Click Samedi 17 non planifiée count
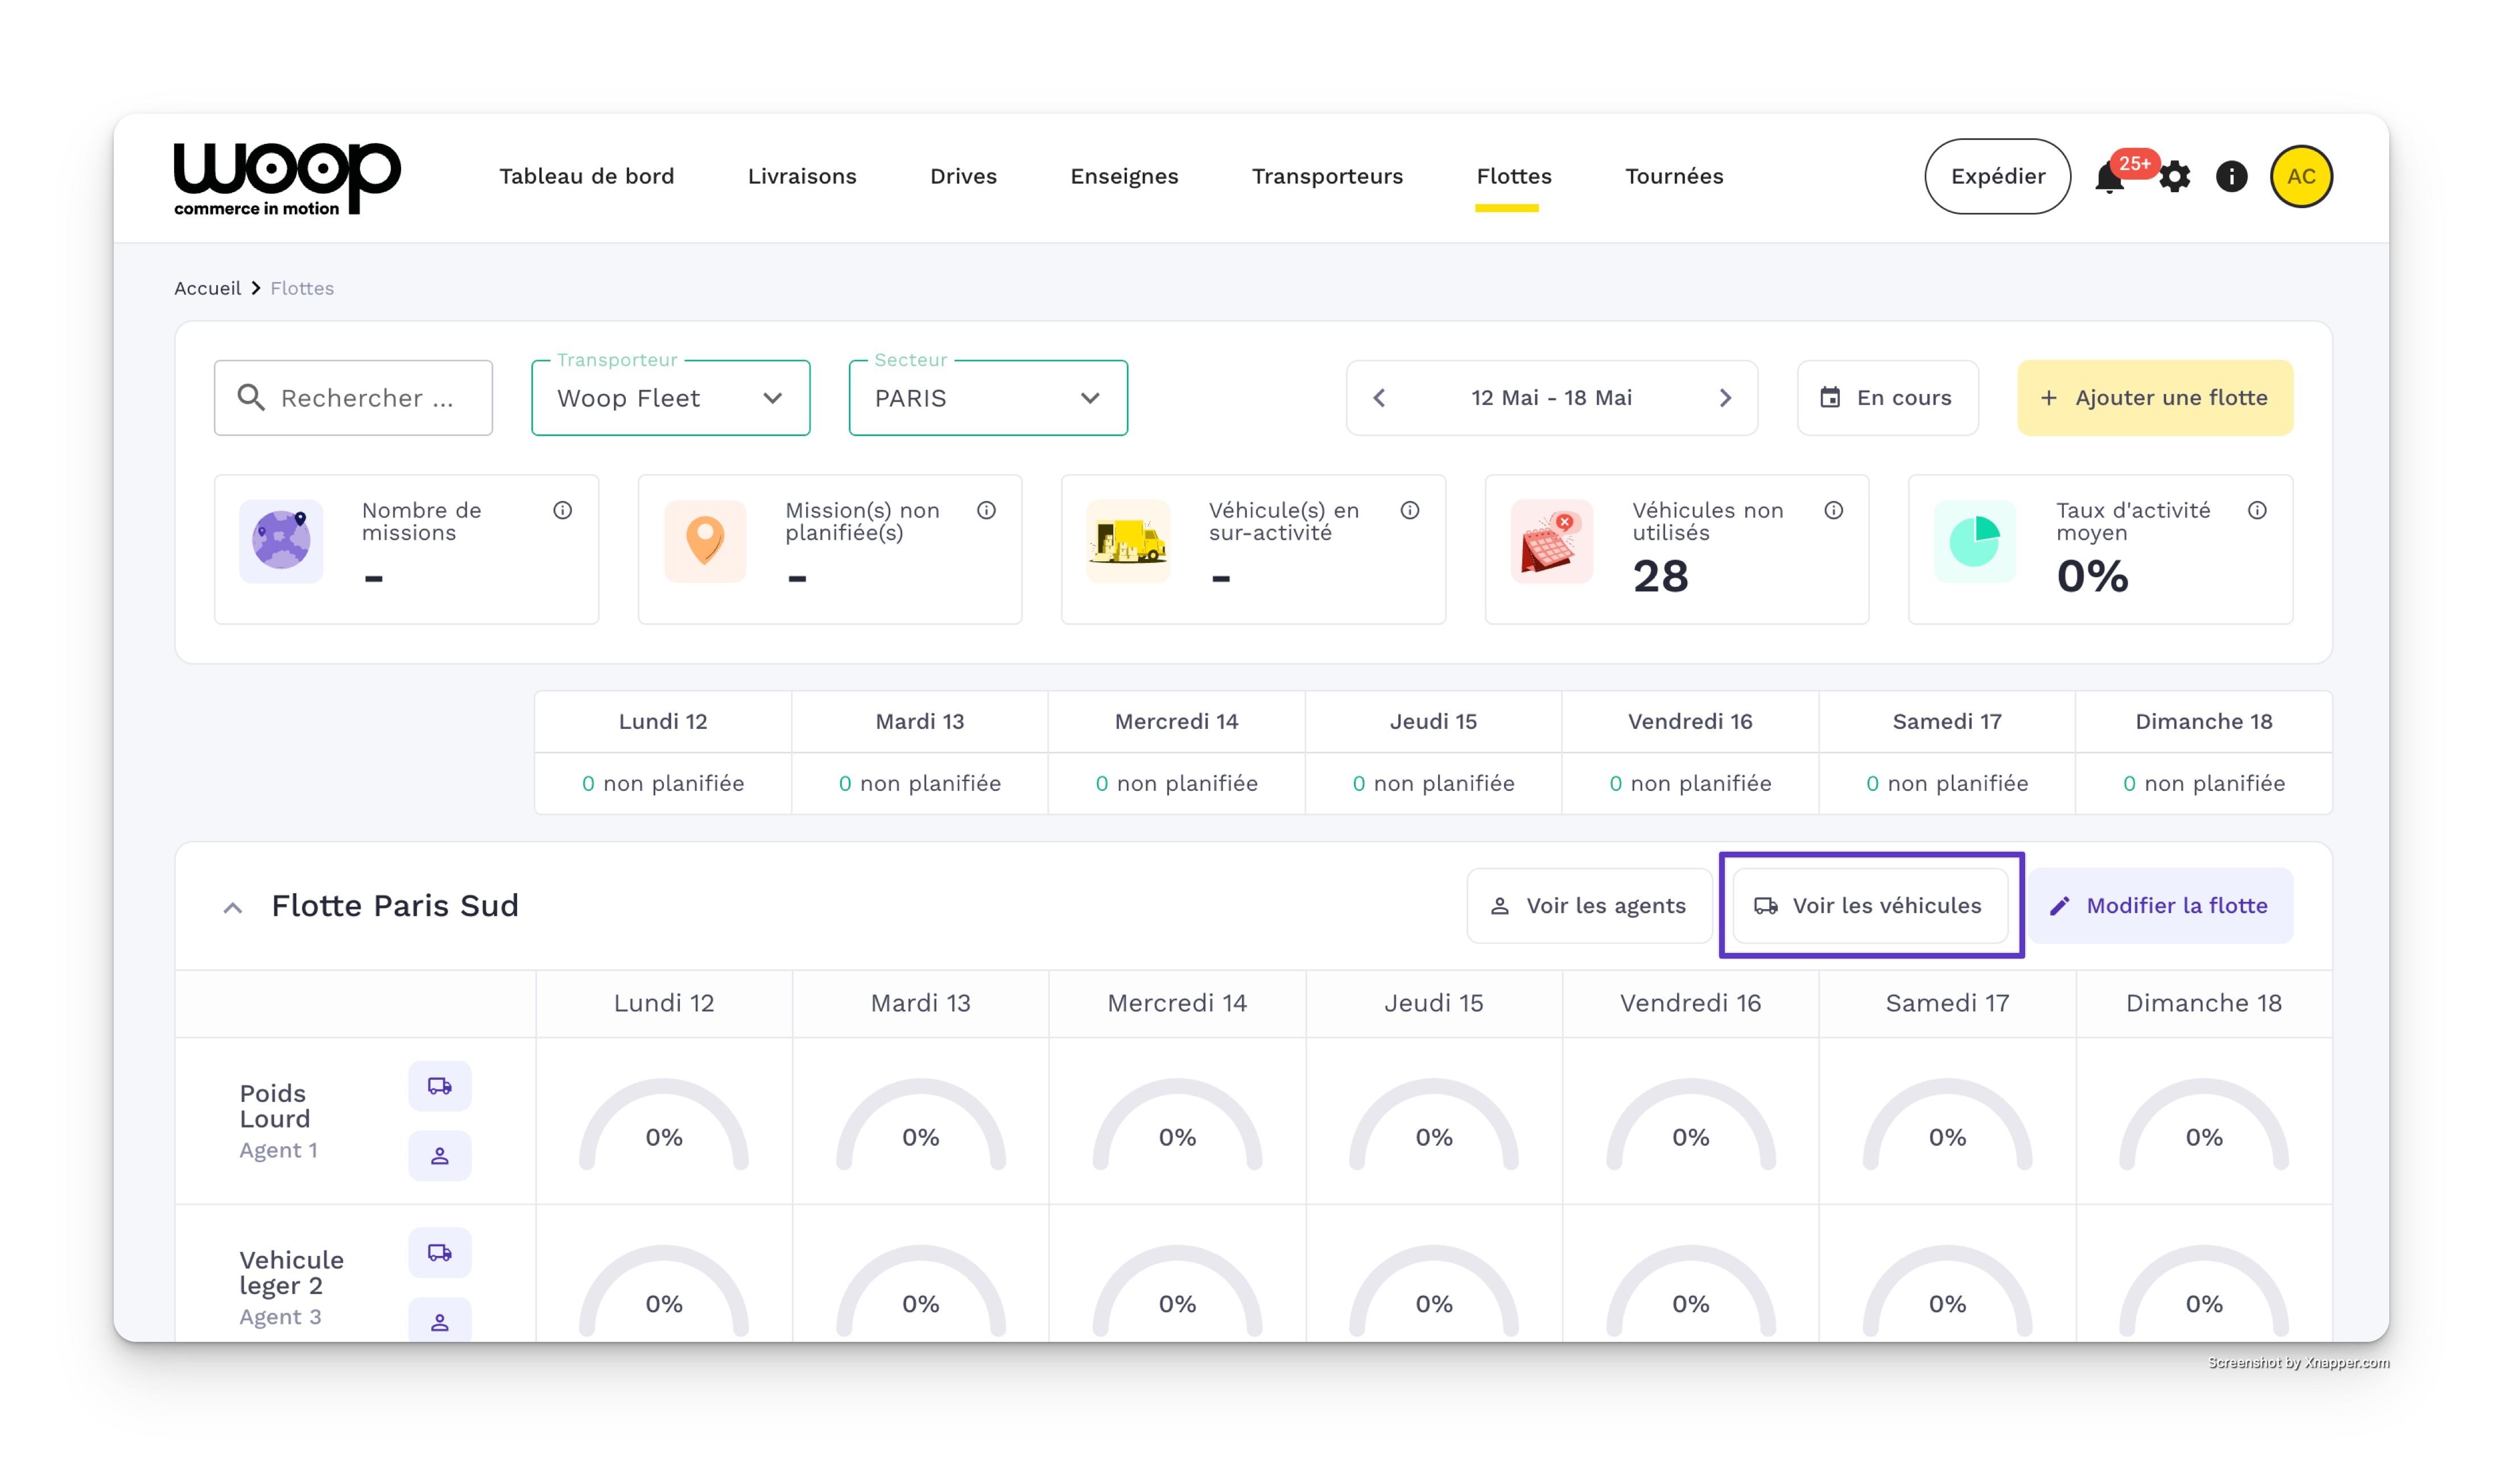Image resolution: width=2503 pixels, height=1484 pixels. click(x=1947, y=784)
